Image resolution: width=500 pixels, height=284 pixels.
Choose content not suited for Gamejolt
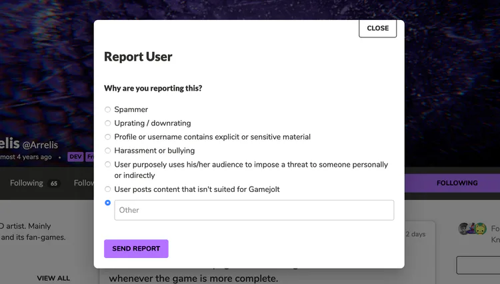(x=108, y=189)
